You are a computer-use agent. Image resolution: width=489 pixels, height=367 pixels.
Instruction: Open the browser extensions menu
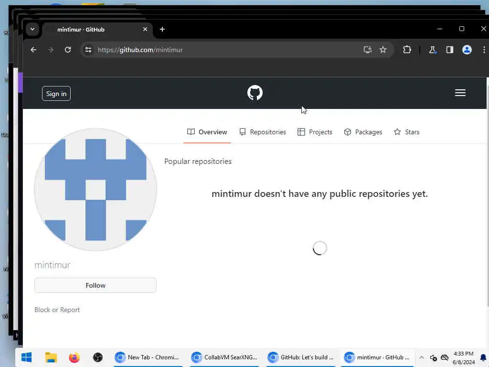click(407, 50)
